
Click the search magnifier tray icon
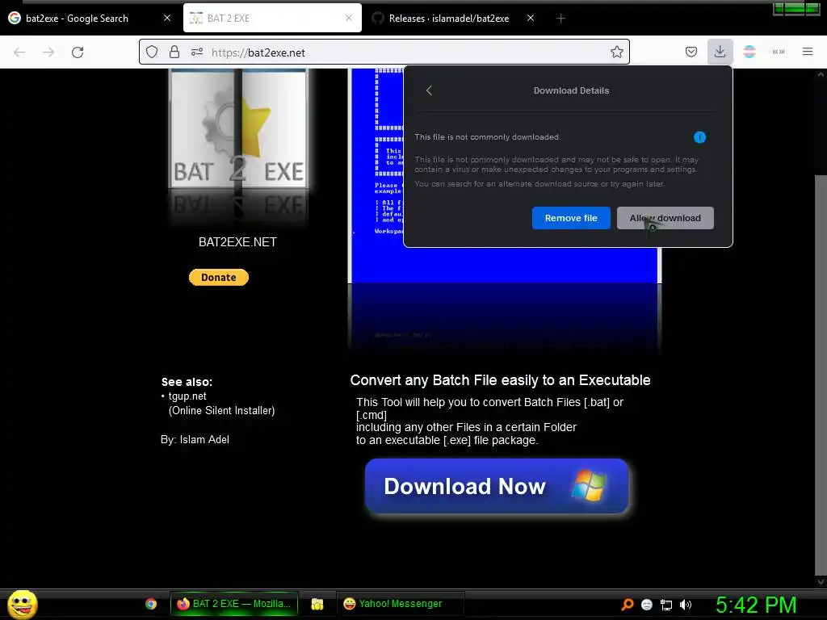point(627,604)
